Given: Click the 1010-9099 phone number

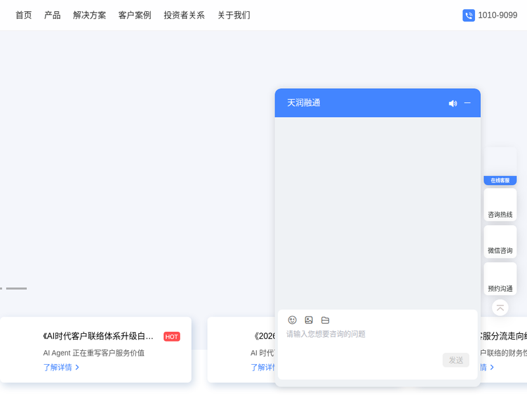Looking at the screenshot, I should point(497,15).
